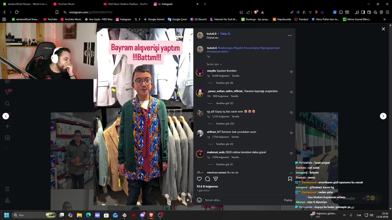
Task: Open File Explorer from the taskbar
Action: click(79, 215)
